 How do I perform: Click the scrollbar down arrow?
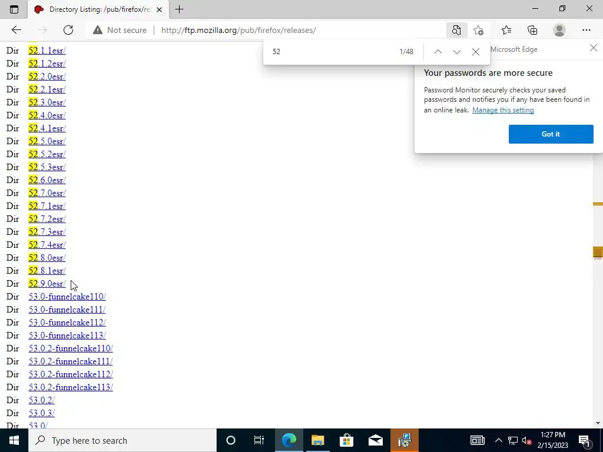point(598,423)
